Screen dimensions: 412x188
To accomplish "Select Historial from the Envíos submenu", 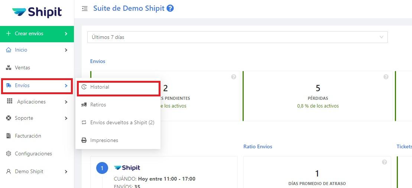I will point(100,87).
